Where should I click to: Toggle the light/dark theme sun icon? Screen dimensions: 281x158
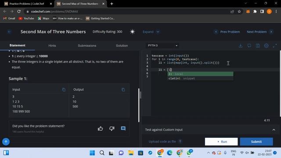pos(133,32)
